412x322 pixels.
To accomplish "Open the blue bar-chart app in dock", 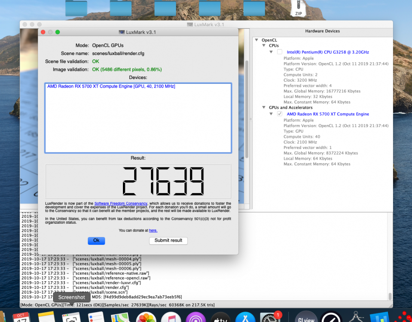I will point(379,317).
